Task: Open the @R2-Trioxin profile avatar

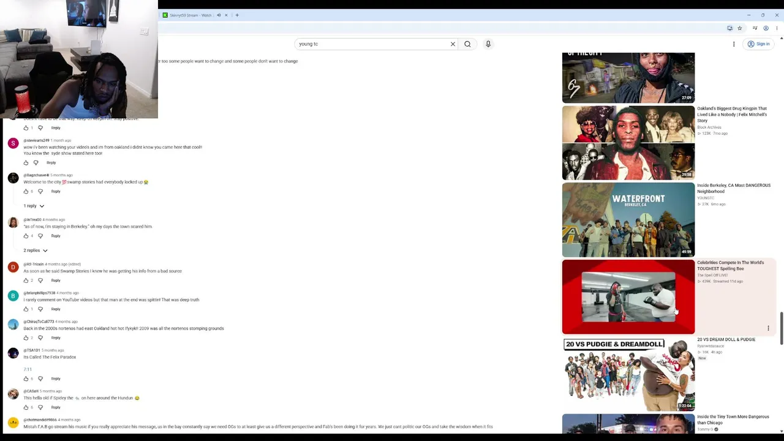Action: (13, 267)
